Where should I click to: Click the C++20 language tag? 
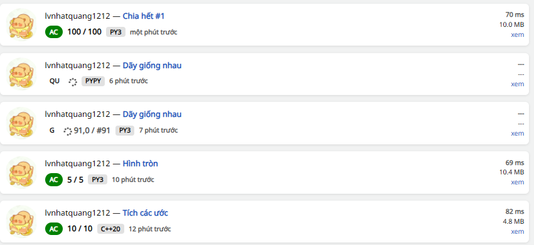tap(110, 229)
